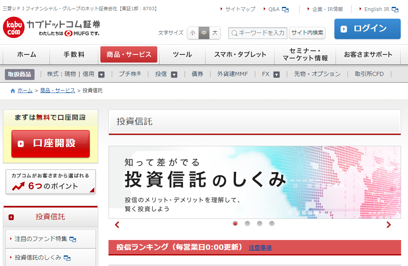
Task: Set text size to 中
Action: coord(204,33)
